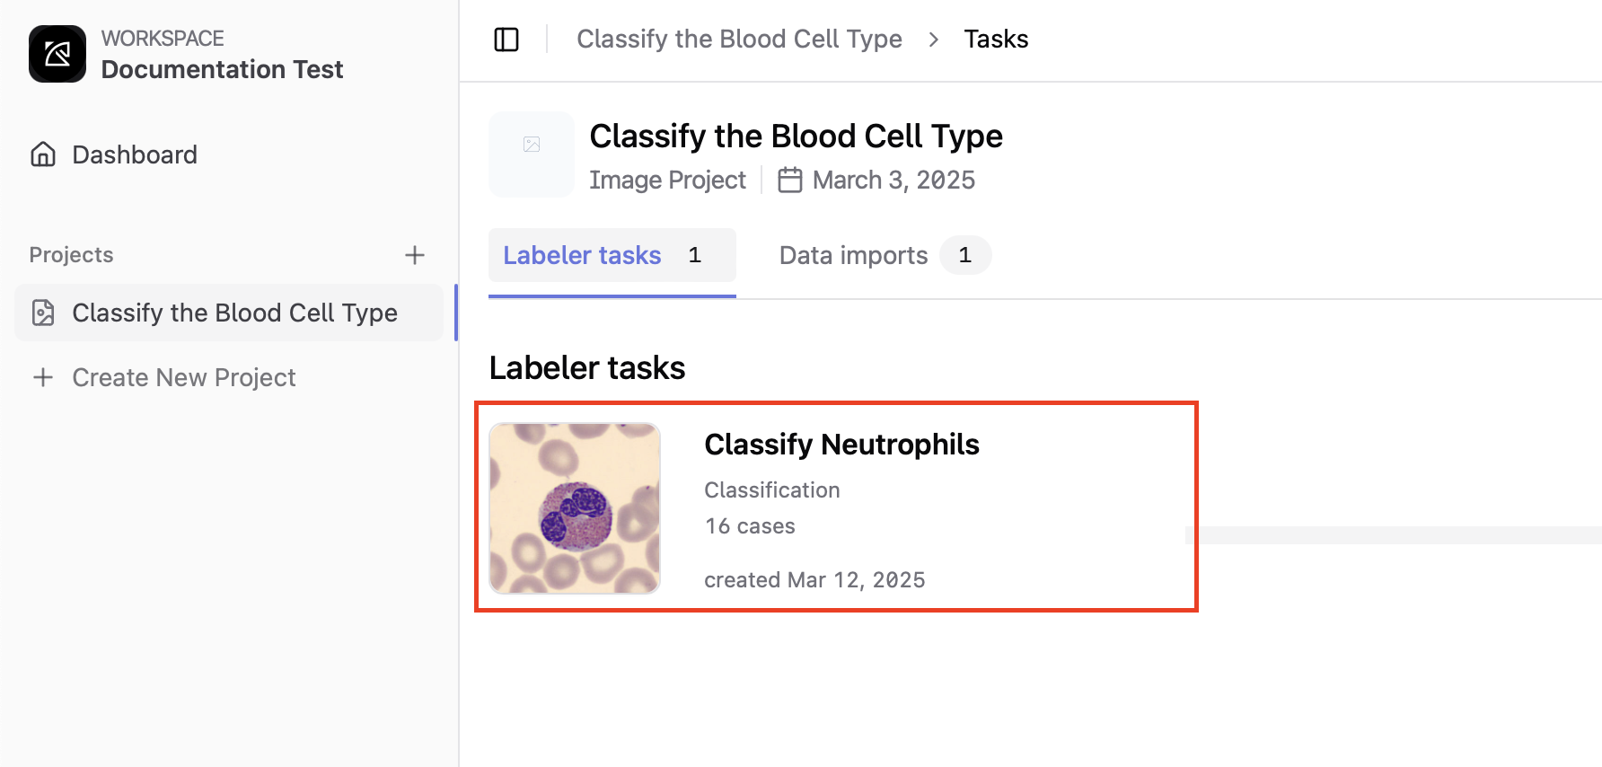Open the Dashboard page

pyautogui.click(x=135, y=154)
